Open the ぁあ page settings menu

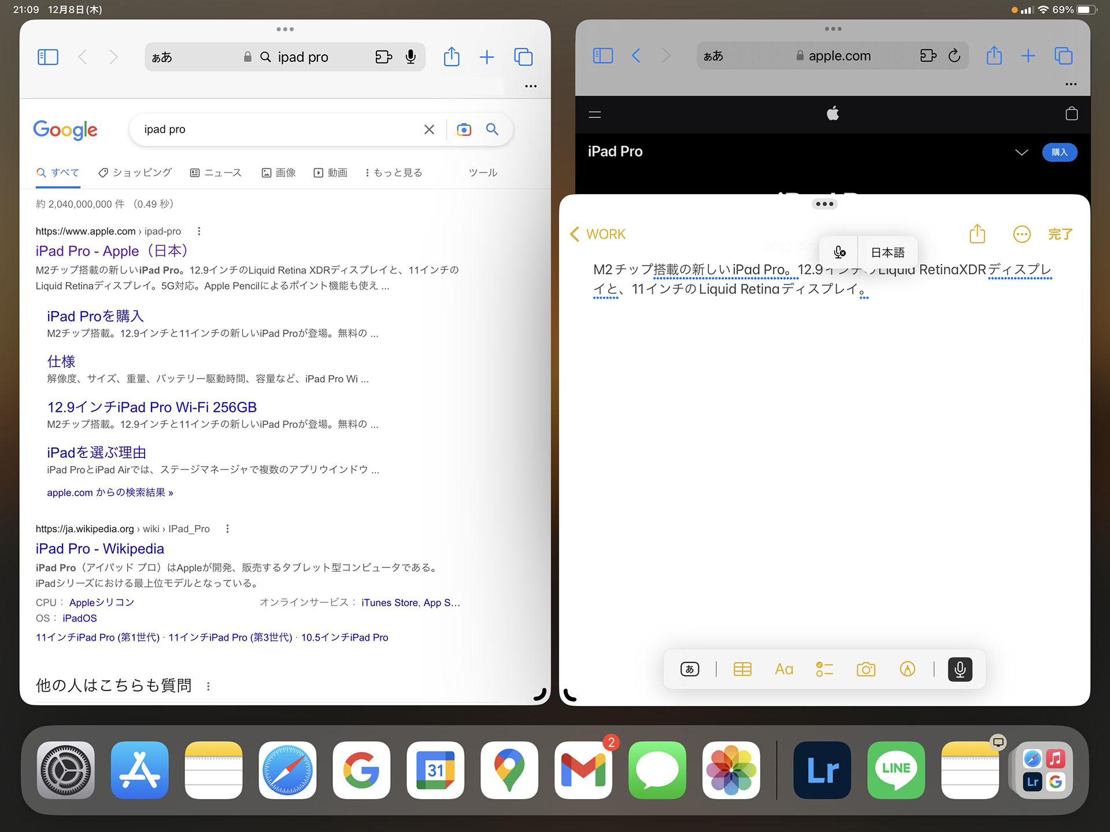pyautogui.click(x=162, y=57)
